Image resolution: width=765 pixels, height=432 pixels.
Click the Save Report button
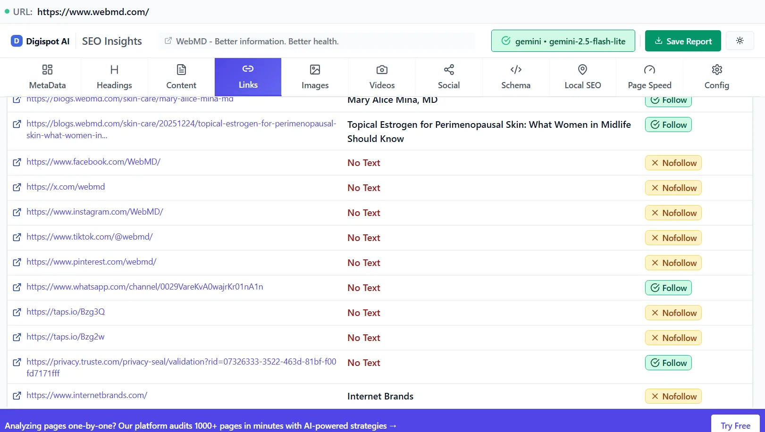(683, 41)
